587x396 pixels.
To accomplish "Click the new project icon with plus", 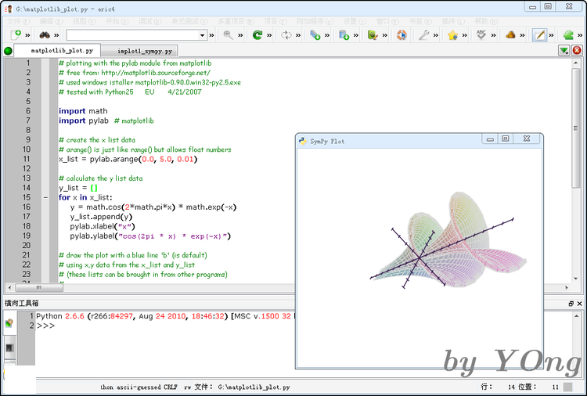I will coord(344,34).
